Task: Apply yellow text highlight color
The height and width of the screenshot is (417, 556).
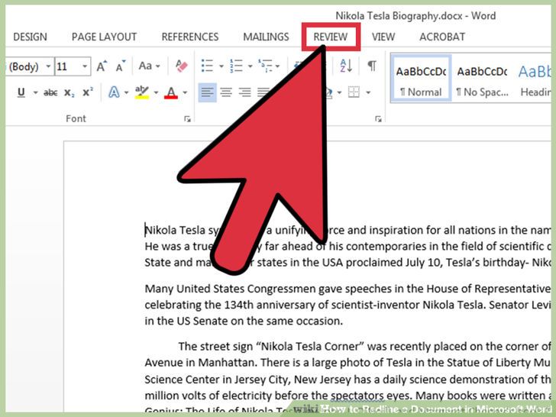Action: click(x=142, y=92)
